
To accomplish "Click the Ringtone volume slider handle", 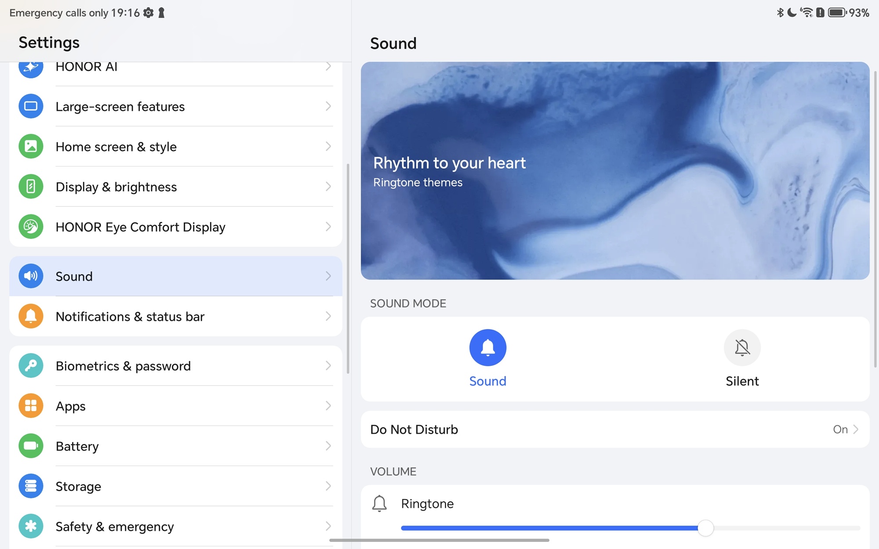I will (x=705, y=528).
